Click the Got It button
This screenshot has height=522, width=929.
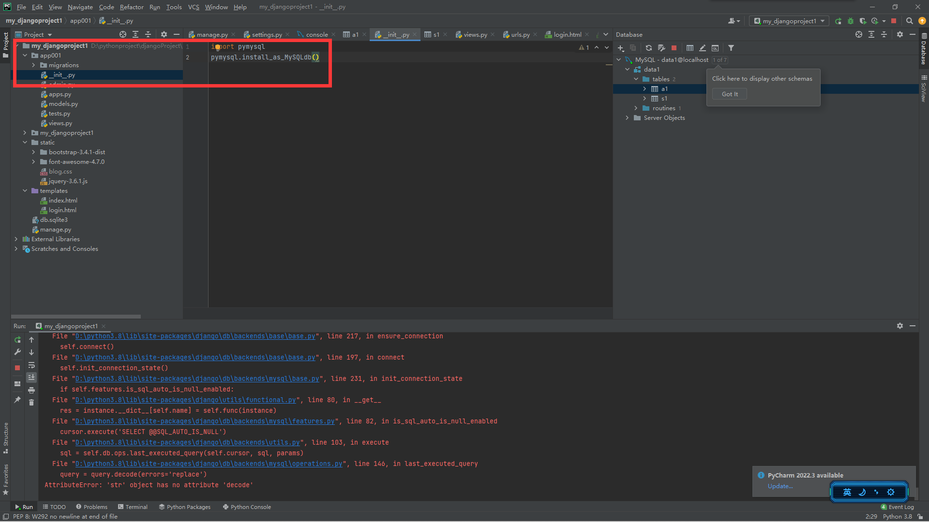point(730,94)
